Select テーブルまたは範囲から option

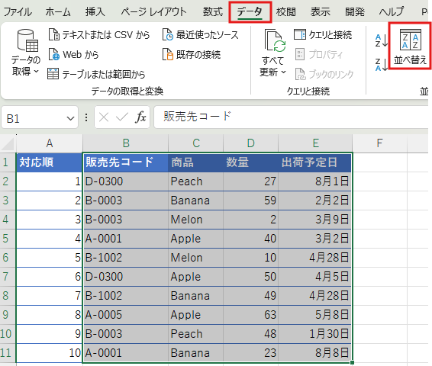pos(96,74)
